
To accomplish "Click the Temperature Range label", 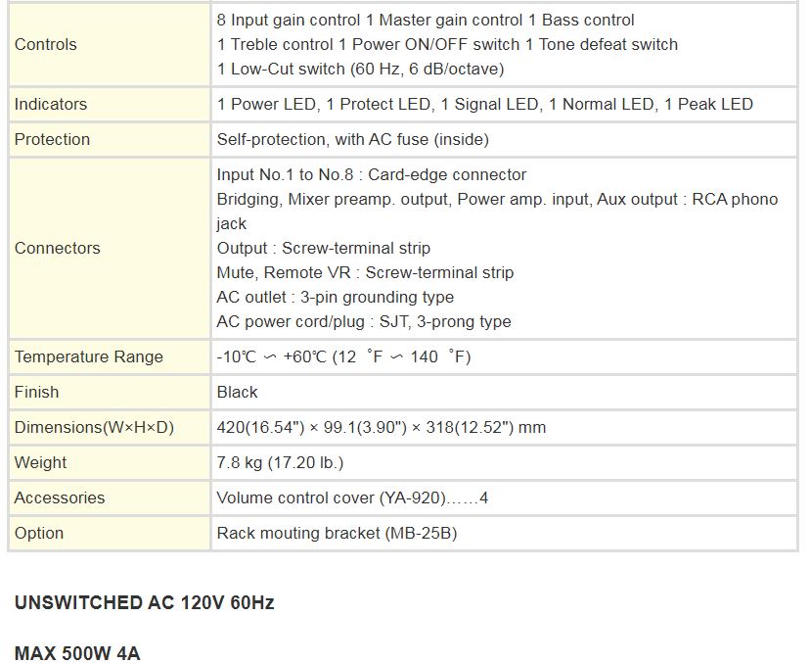I will [x=88, y=356].
